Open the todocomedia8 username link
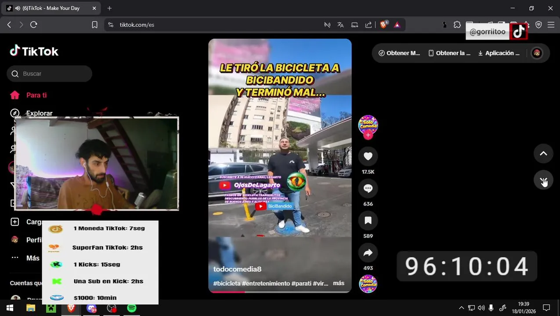The image size is (560, 316). coord(237,269)
